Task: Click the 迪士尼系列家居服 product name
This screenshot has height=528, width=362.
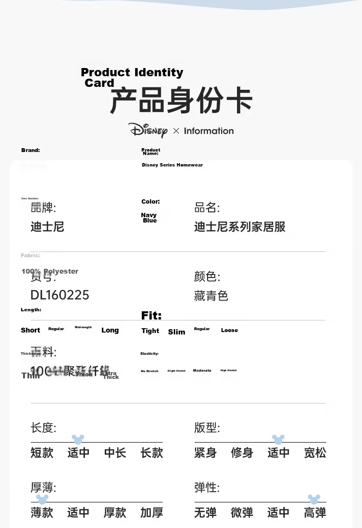Action: 240,227
